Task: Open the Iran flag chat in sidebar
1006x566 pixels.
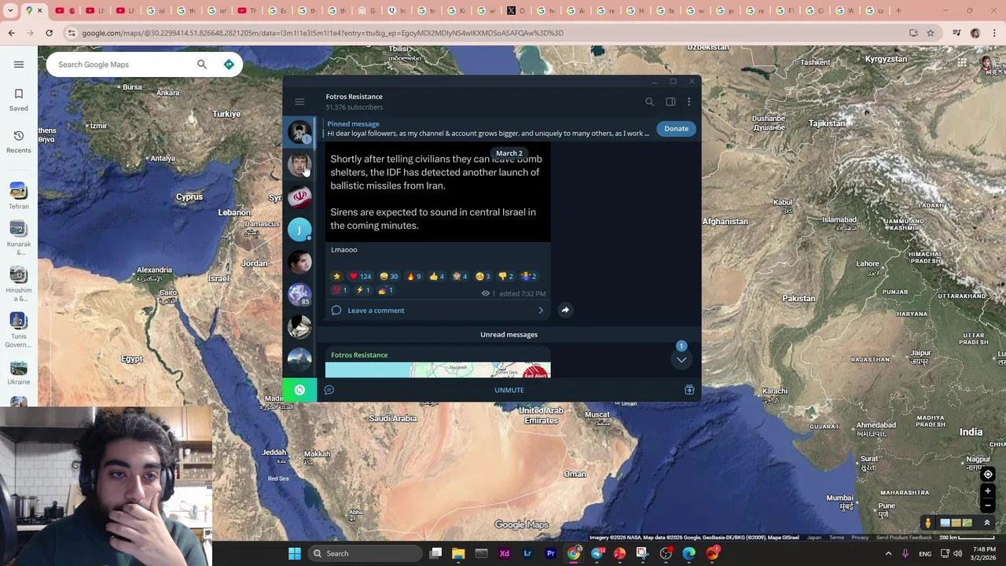Action: point(299,197)
